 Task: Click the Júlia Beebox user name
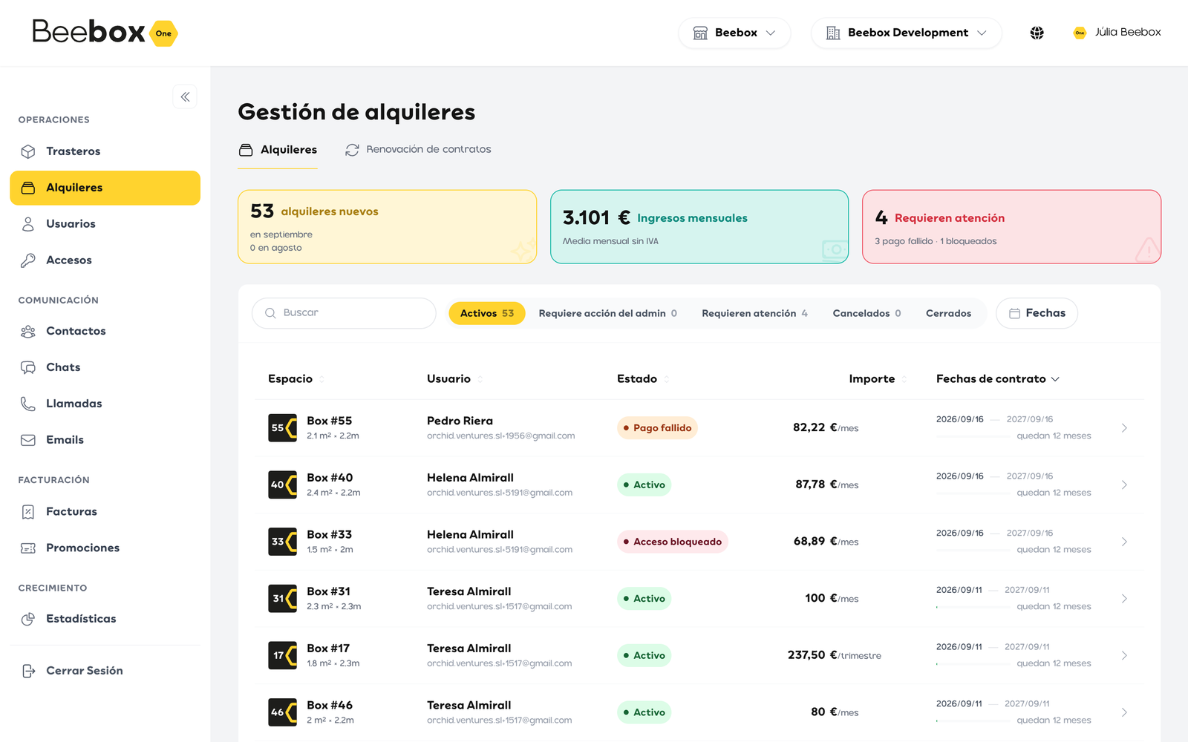[x=1128, y=32]
